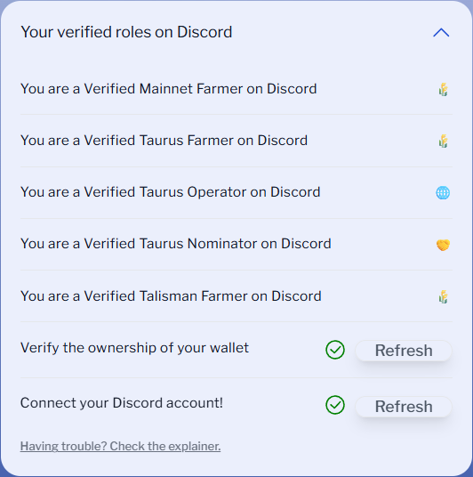This screenshot has height=477, width=473.
Task: Click the Talisman Farmer corn icon
Action: pos(443,297)
